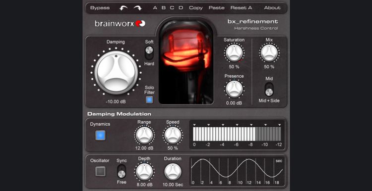Click Reset A
This screenshot has height=191, width=372.
241,8
